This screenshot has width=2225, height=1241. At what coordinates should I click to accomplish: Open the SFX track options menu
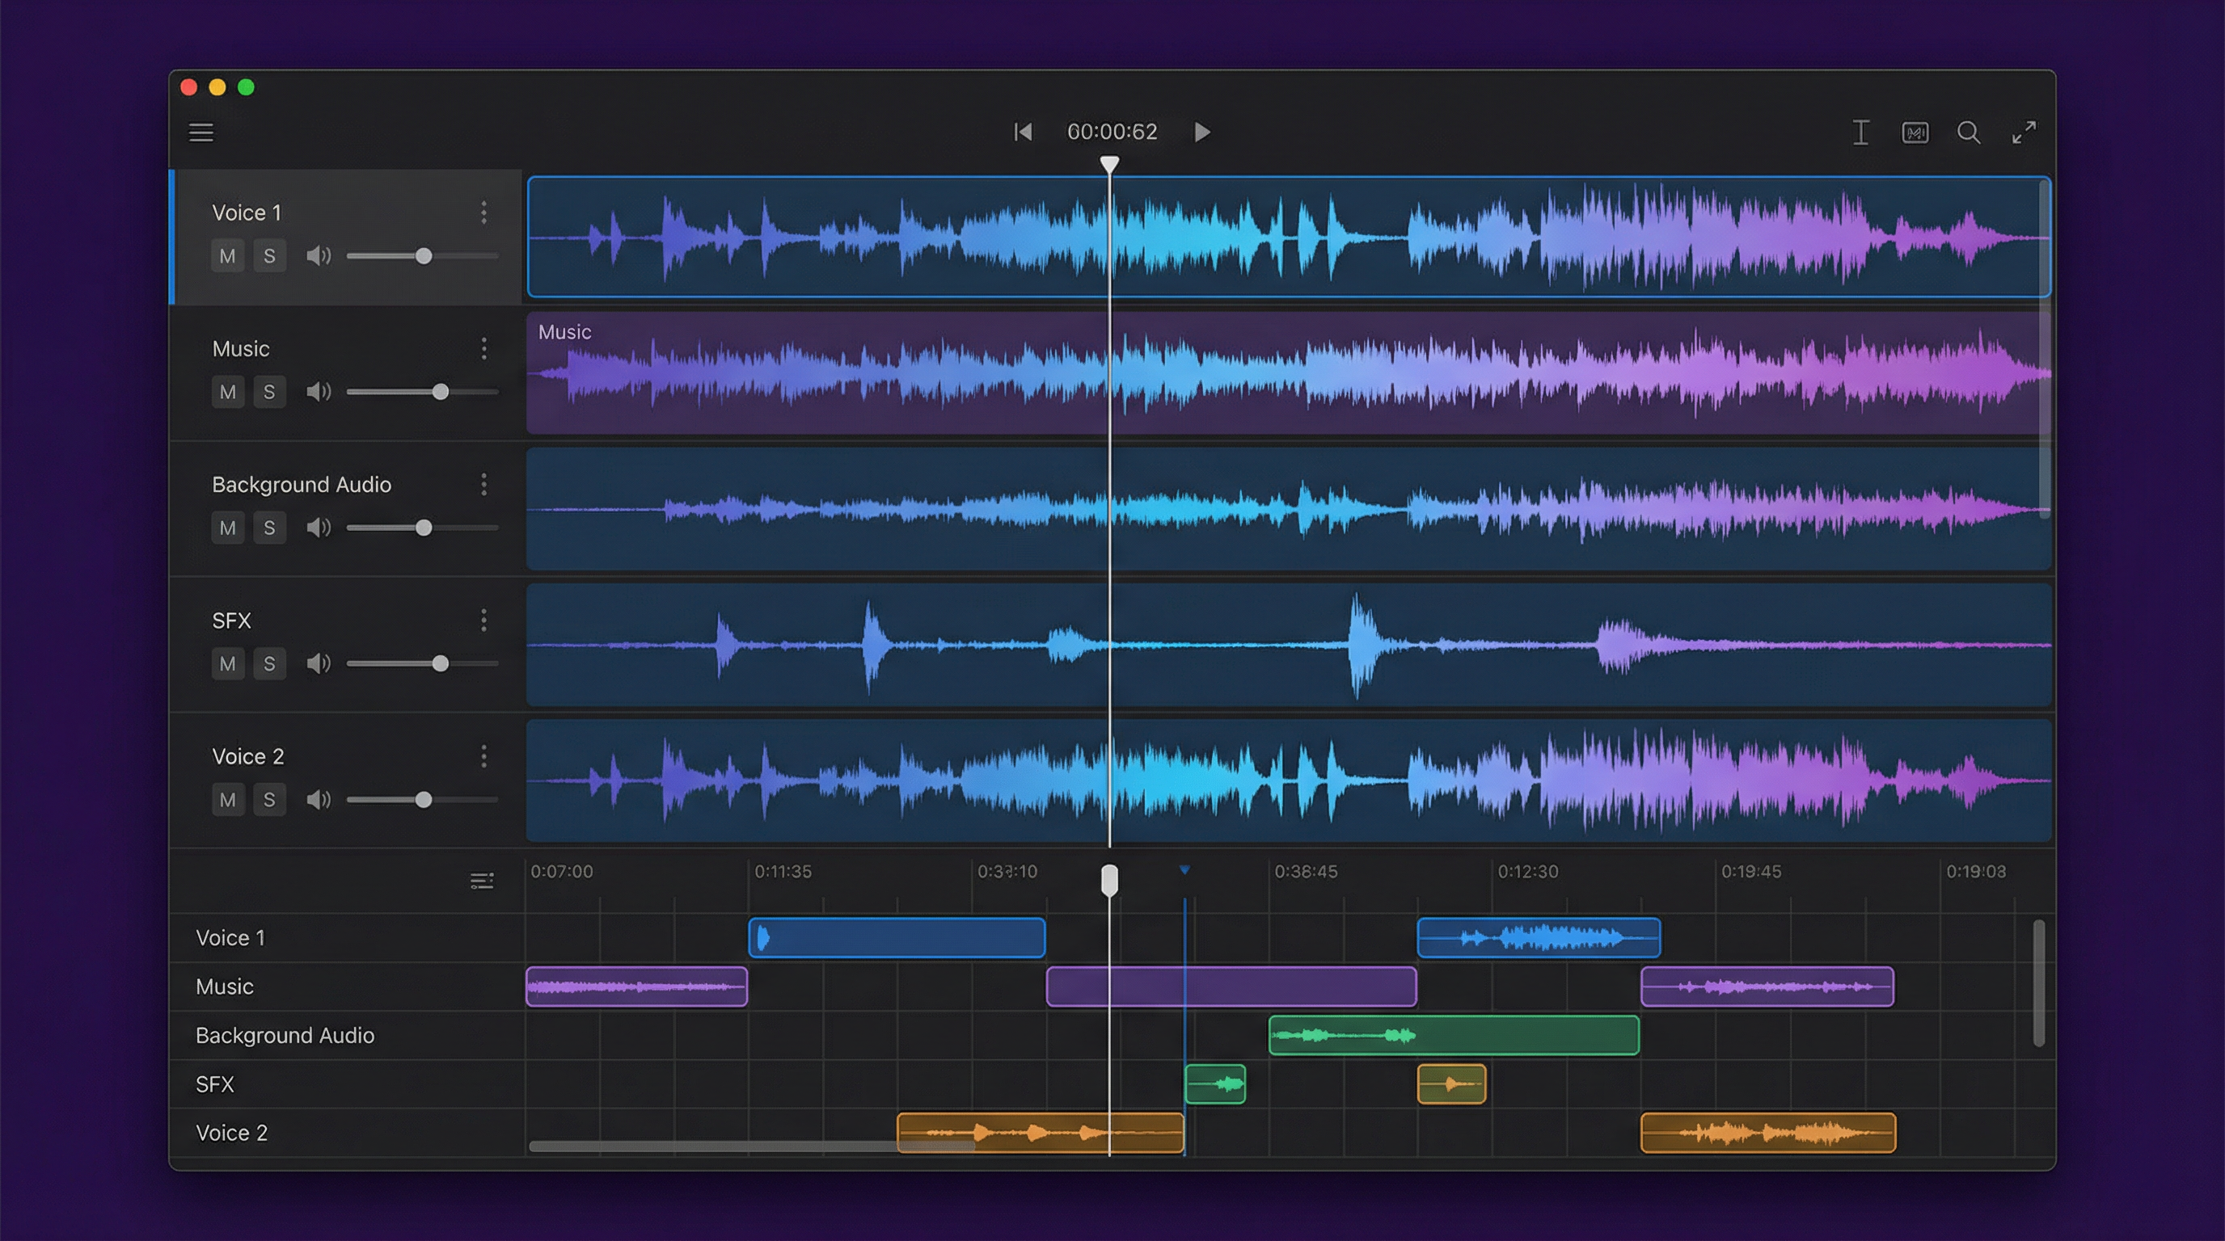coord(483,620)
